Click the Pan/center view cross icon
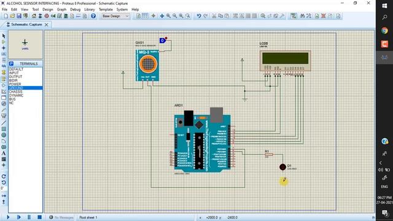 click(x=162, y=16)
